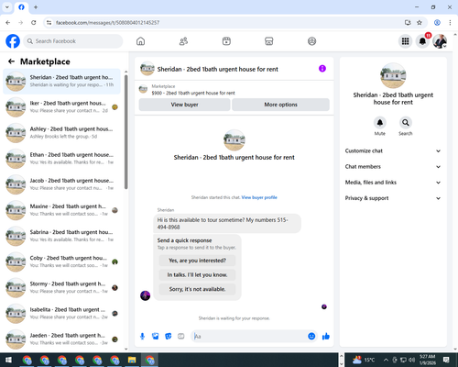Bookmark this page with the star icon
Viewport: 458px width, 367px height.
pyautogui.click(x=420, y=23)
